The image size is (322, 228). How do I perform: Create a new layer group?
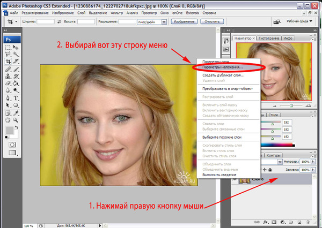(x=290, y=222)
